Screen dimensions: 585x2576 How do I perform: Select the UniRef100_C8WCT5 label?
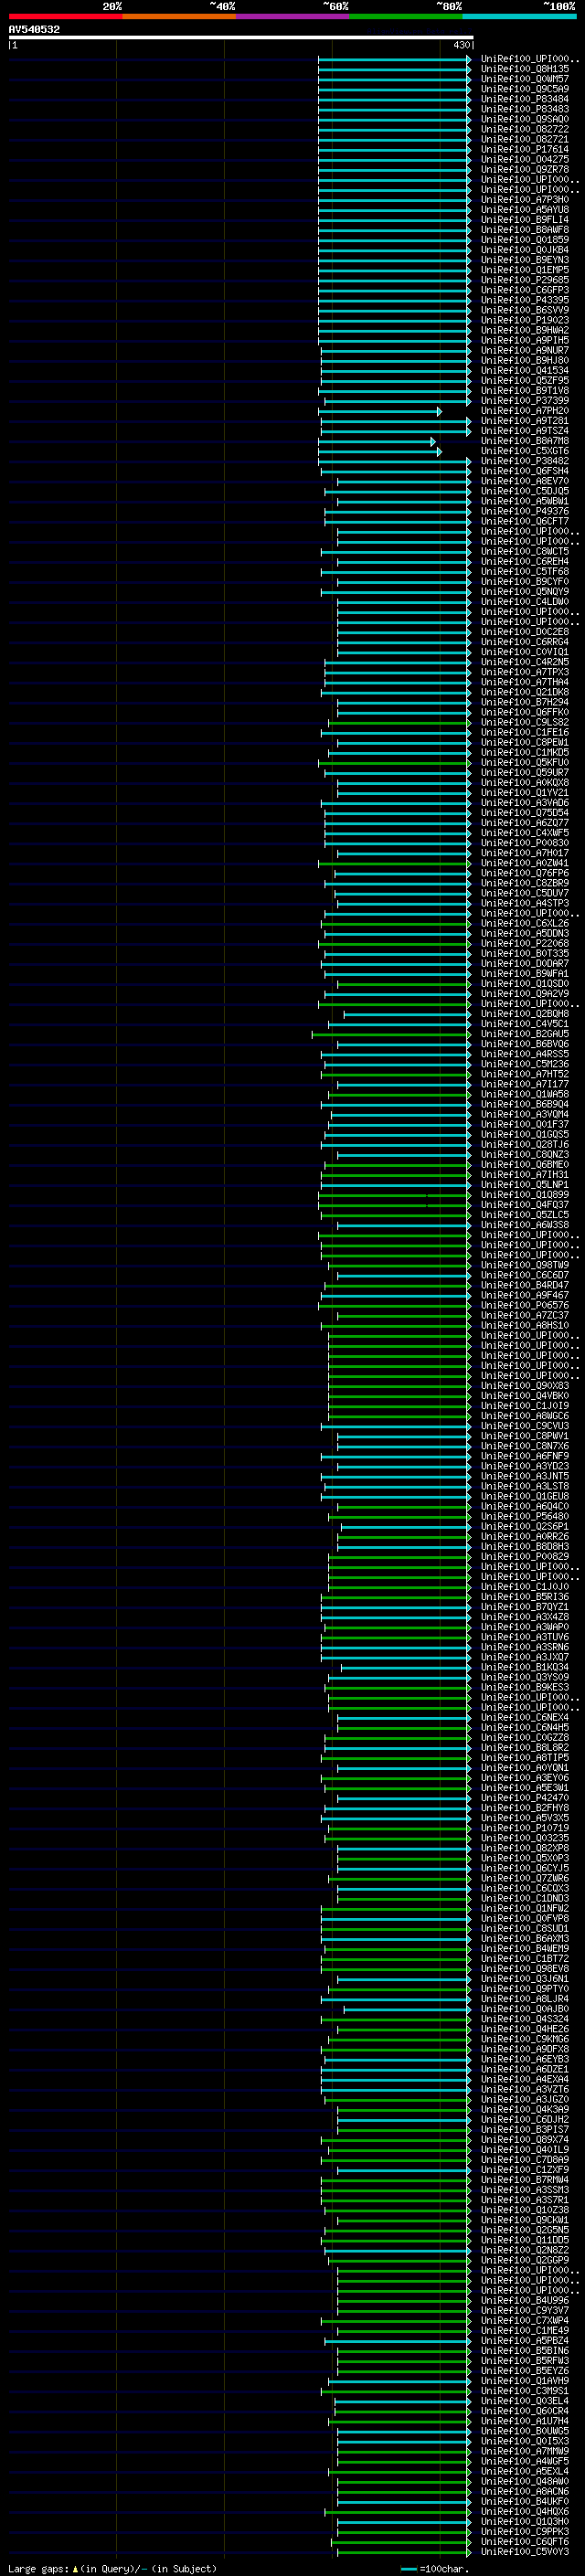pyautogui.click(x=524, y=551)
